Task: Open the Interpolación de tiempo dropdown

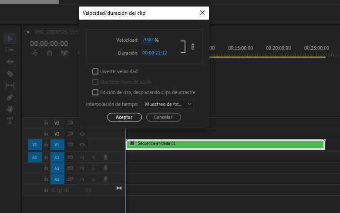Action: pos(168,104)
